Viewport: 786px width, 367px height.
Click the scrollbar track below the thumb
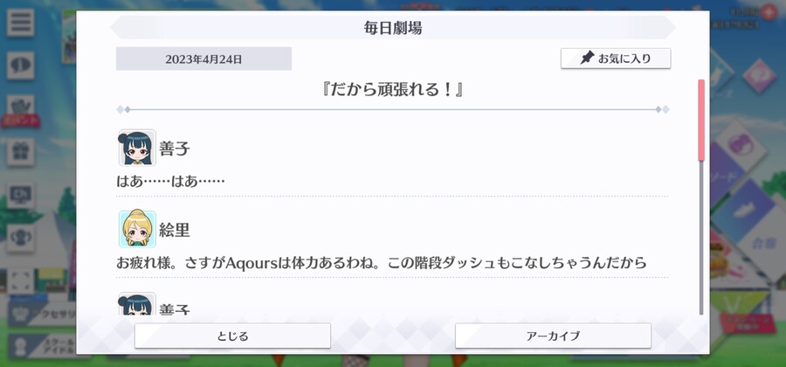pos(701,239)
